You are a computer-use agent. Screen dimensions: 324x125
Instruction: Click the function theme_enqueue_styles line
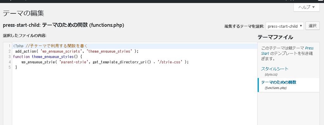pyautogui.click(x=48, y=57)
